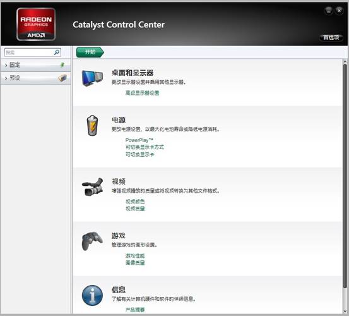349x316 pixels.
Task: Click the power battery icon
Action: [92, 126]
